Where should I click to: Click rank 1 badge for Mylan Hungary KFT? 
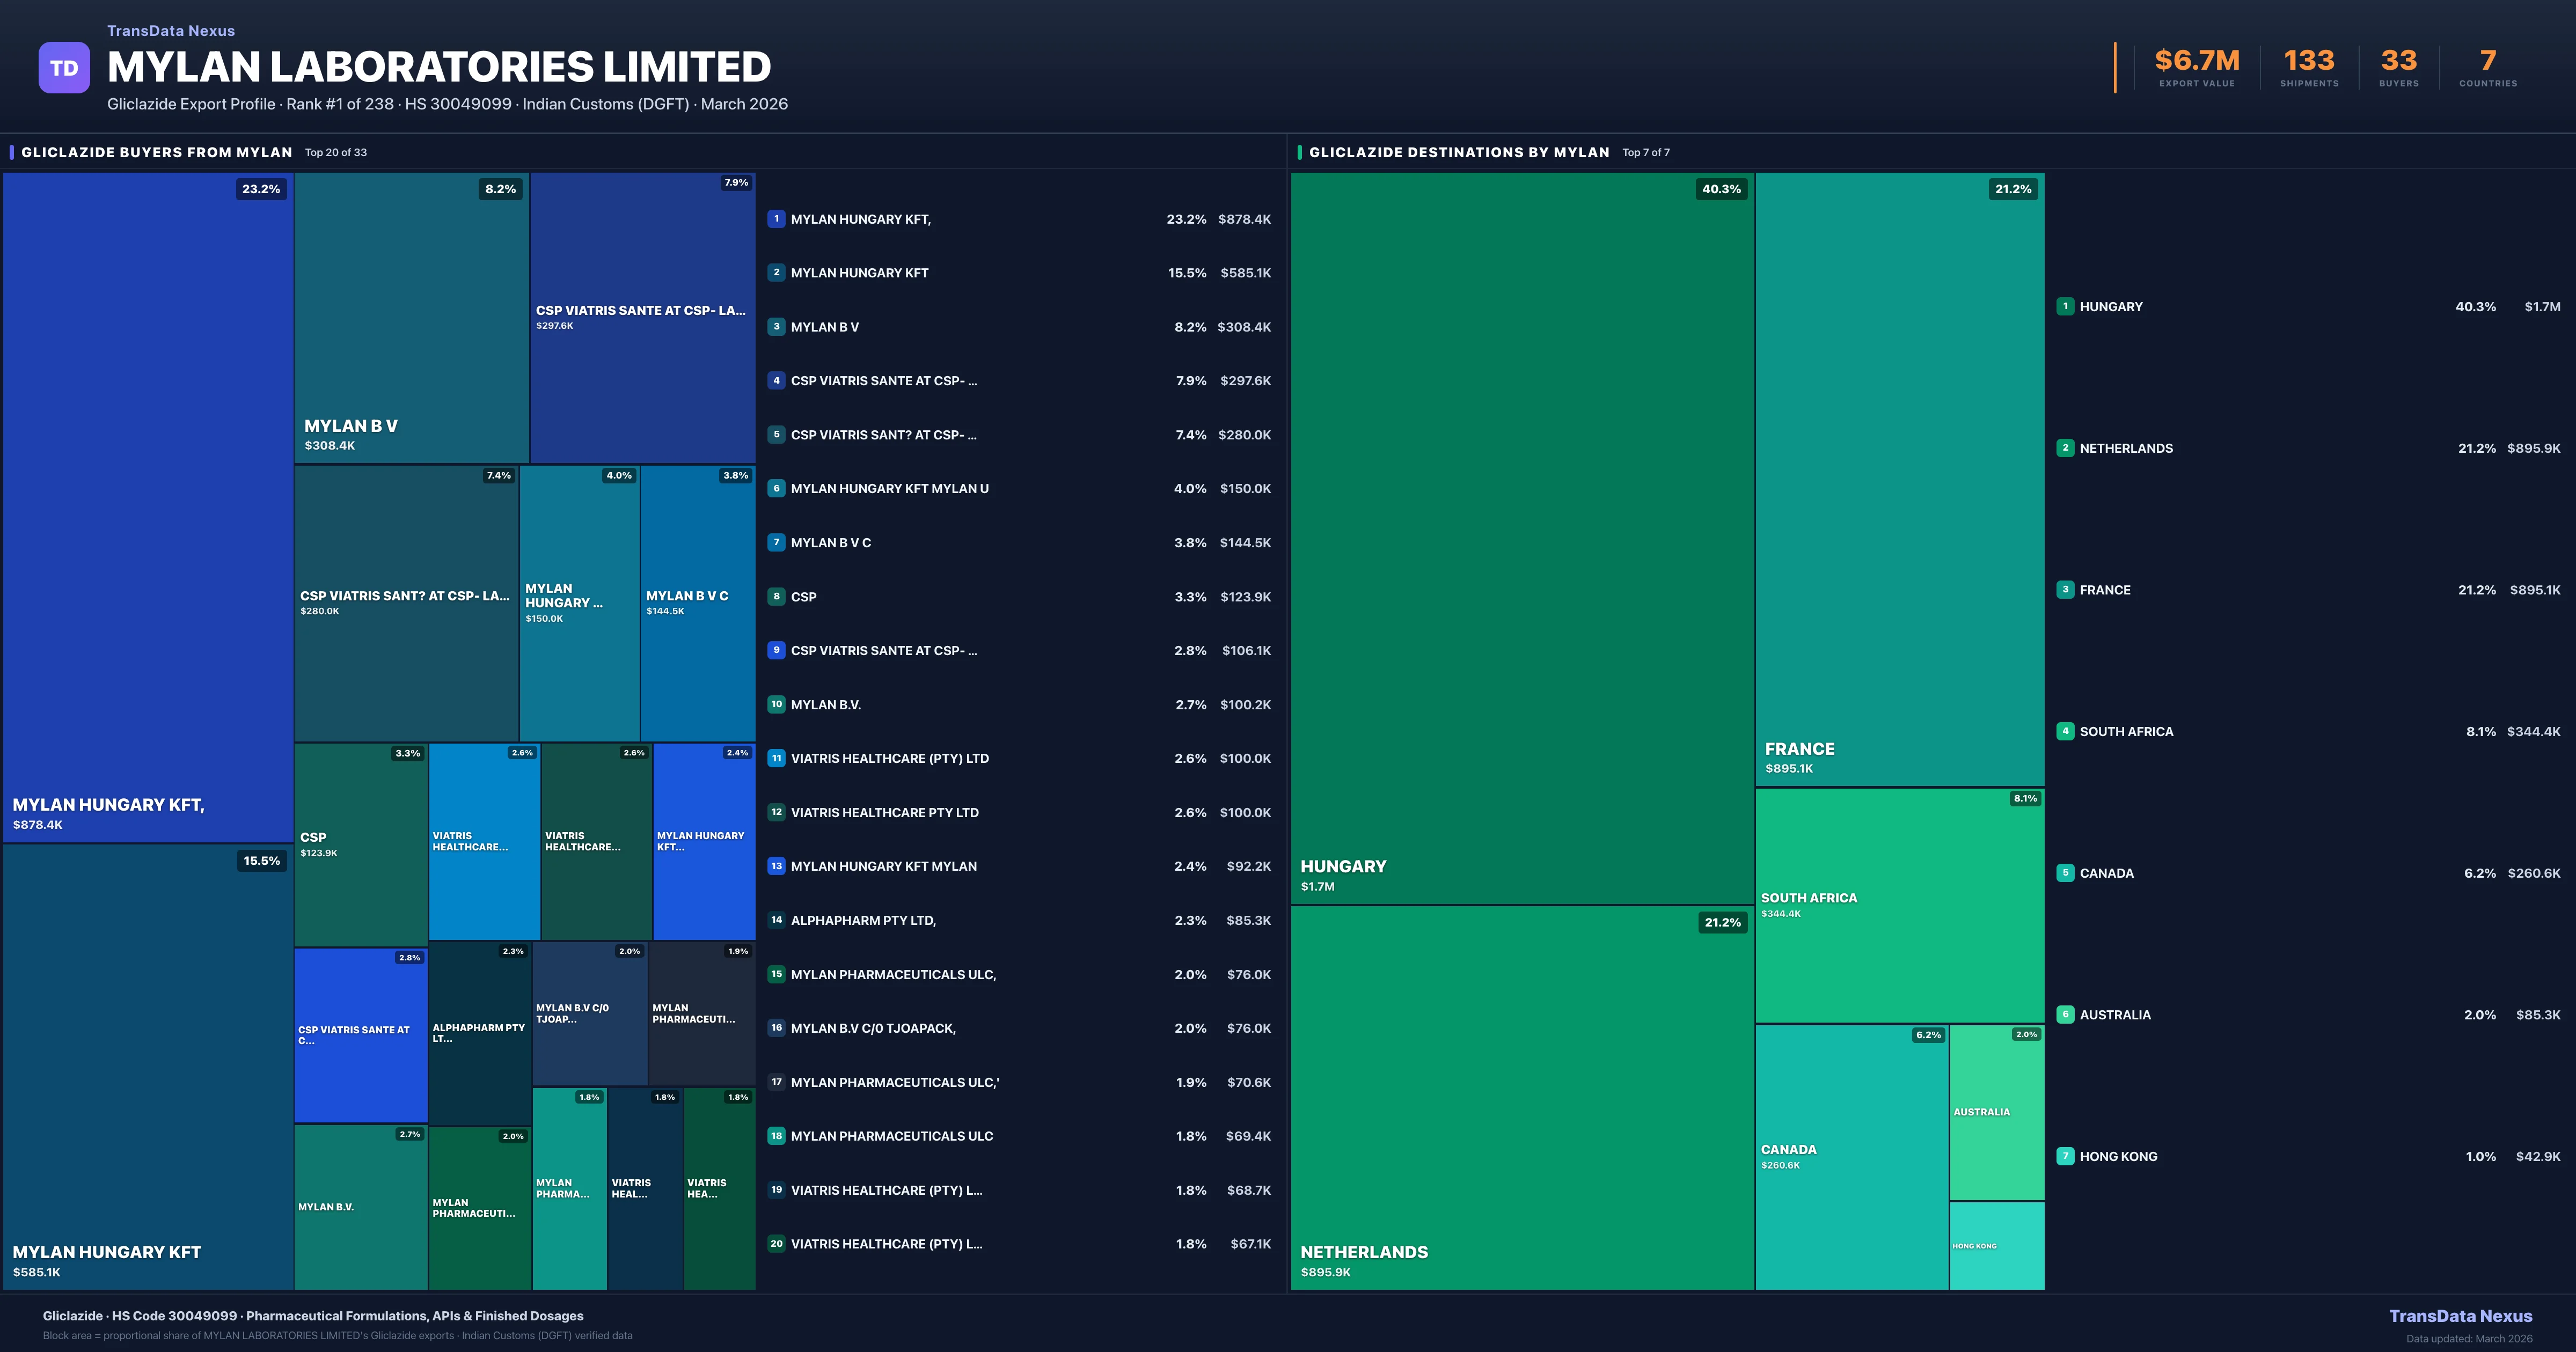point(776,219)
